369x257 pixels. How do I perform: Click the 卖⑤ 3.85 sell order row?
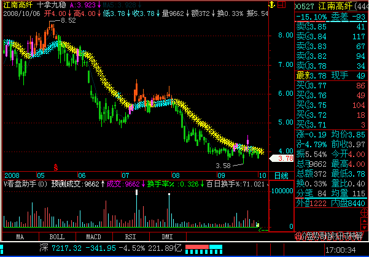pyautogui.click(x=331, y=27)
